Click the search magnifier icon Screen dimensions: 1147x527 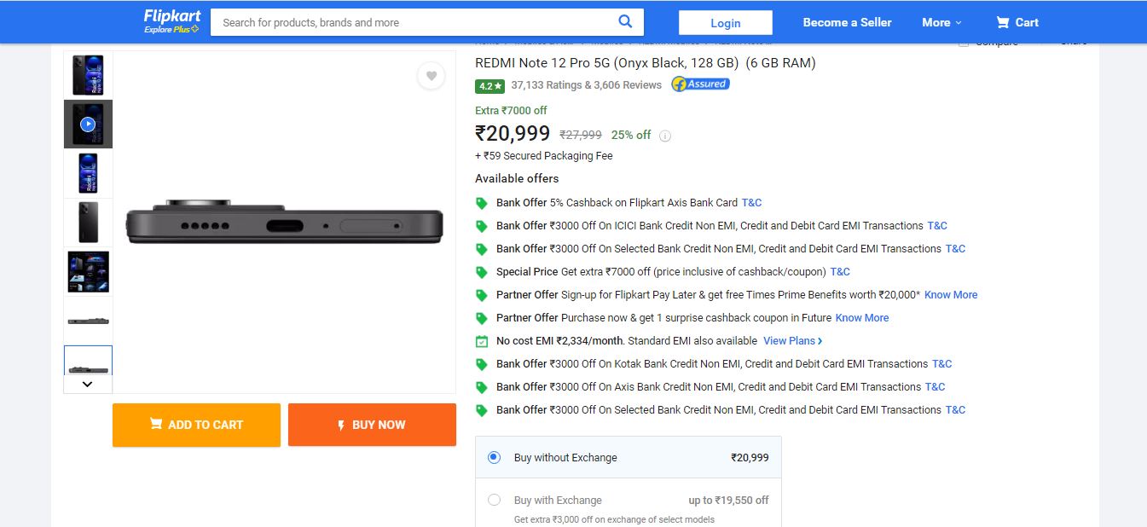625,21
